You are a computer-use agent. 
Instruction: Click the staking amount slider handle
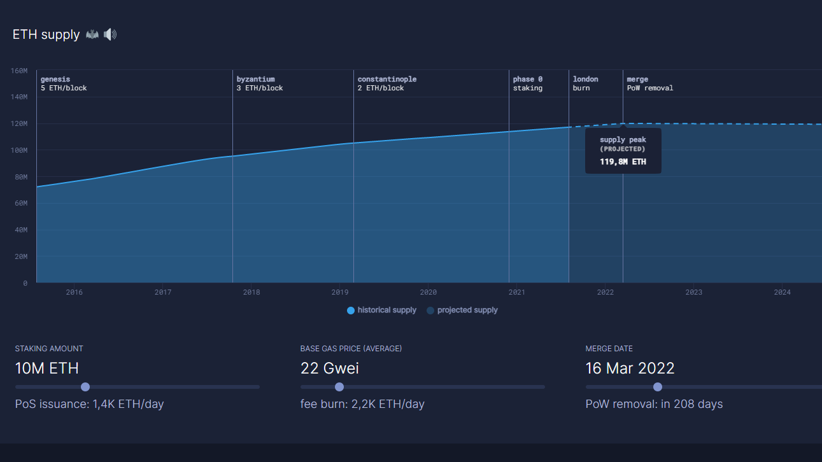click(85, 387)
